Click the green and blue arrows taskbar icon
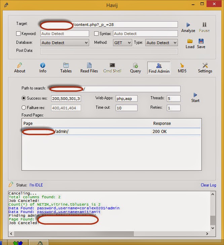Screen dimensions: 224x245 coord(18,243)
